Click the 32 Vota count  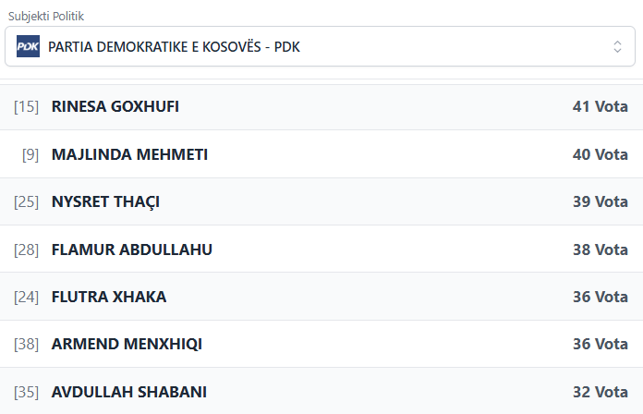click(600, 392)
